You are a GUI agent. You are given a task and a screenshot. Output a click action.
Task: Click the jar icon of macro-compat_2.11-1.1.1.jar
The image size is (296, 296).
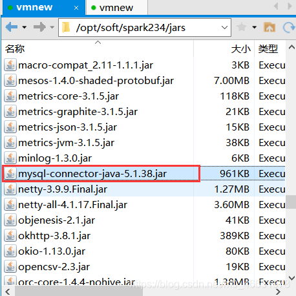click(x=10, y=65)
